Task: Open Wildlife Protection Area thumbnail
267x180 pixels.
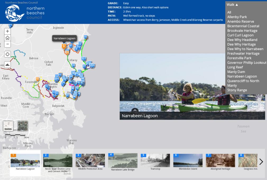Action: (x=90, y=161)
